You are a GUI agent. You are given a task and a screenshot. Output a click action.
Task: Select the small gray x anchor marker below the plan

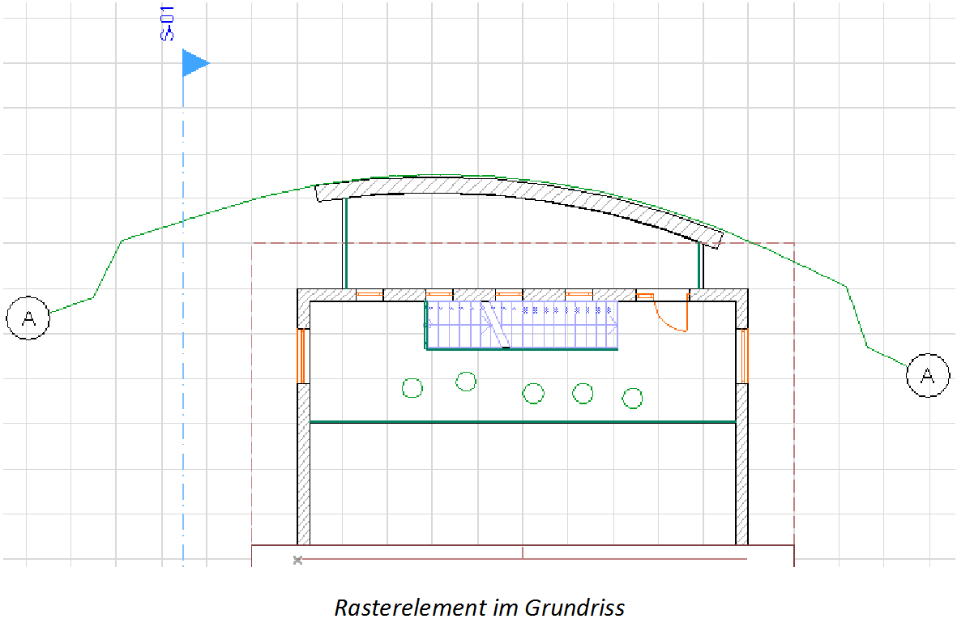[x=297, y=559]
